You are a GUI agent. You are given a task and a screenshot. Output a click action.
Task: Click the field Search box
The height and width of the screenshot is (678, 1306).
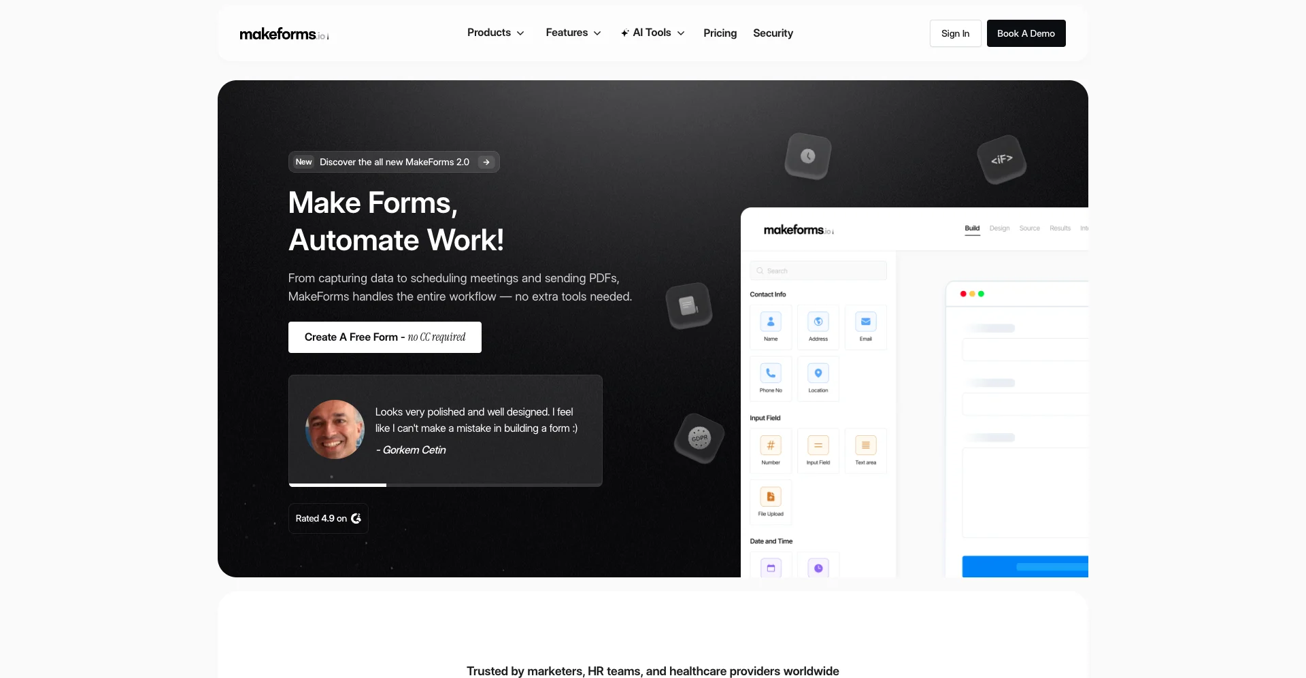click(818, 270)
